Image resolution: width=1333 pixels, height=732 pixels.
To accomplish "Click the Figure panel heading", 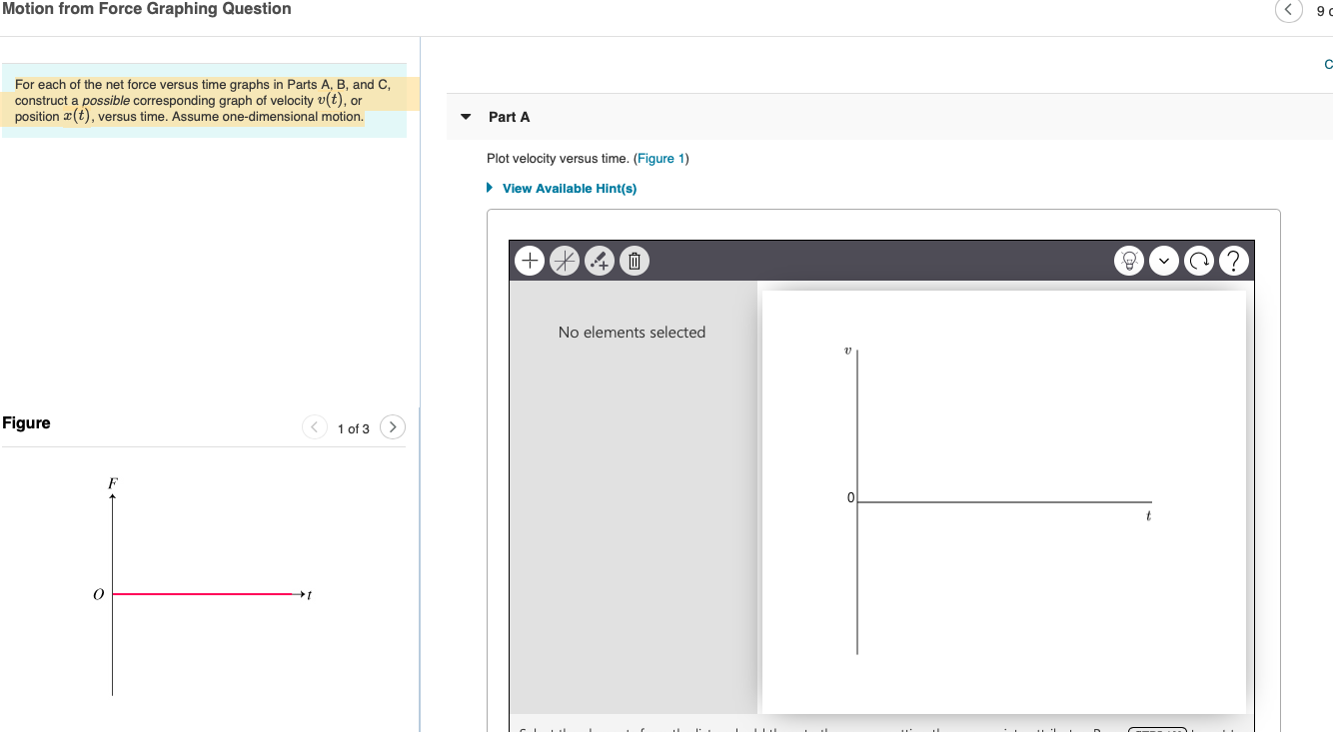I will tap(26, 422).
